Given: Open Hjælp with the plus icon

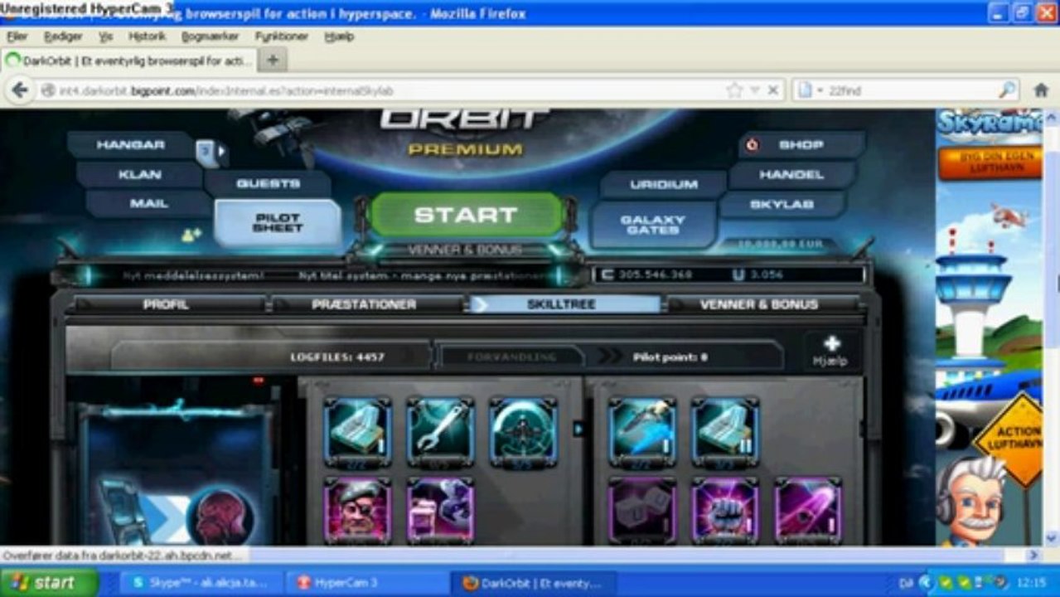Looking at the screenshot, I should click(831, 351).
